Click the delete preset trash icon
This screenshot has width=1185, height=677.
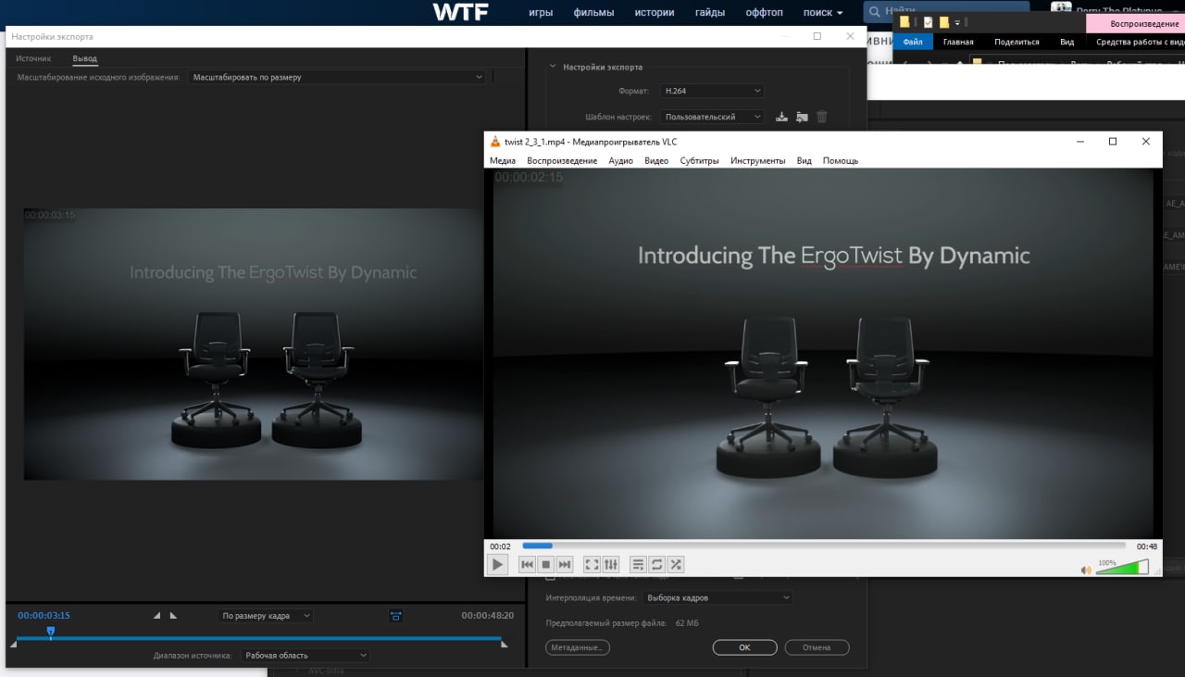pos(822,117)
